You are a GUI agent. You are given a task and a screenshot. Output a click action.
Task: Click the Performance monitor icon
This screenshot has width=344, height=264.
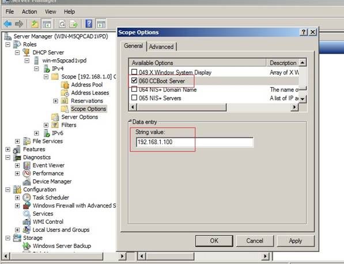tap(27, 174)
